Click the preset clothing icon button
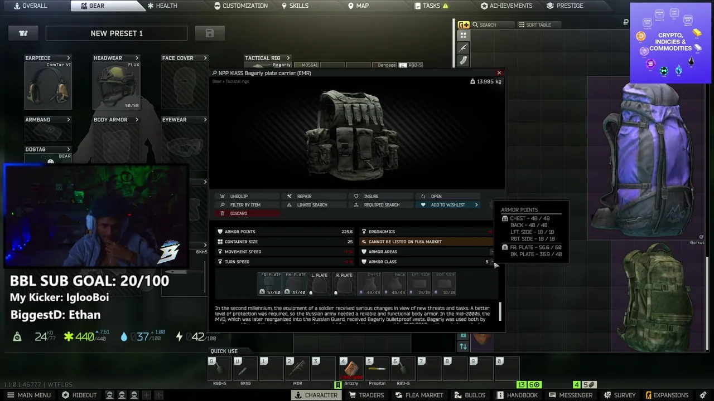This screenshot has width=714, height=401. pos(23,33)
